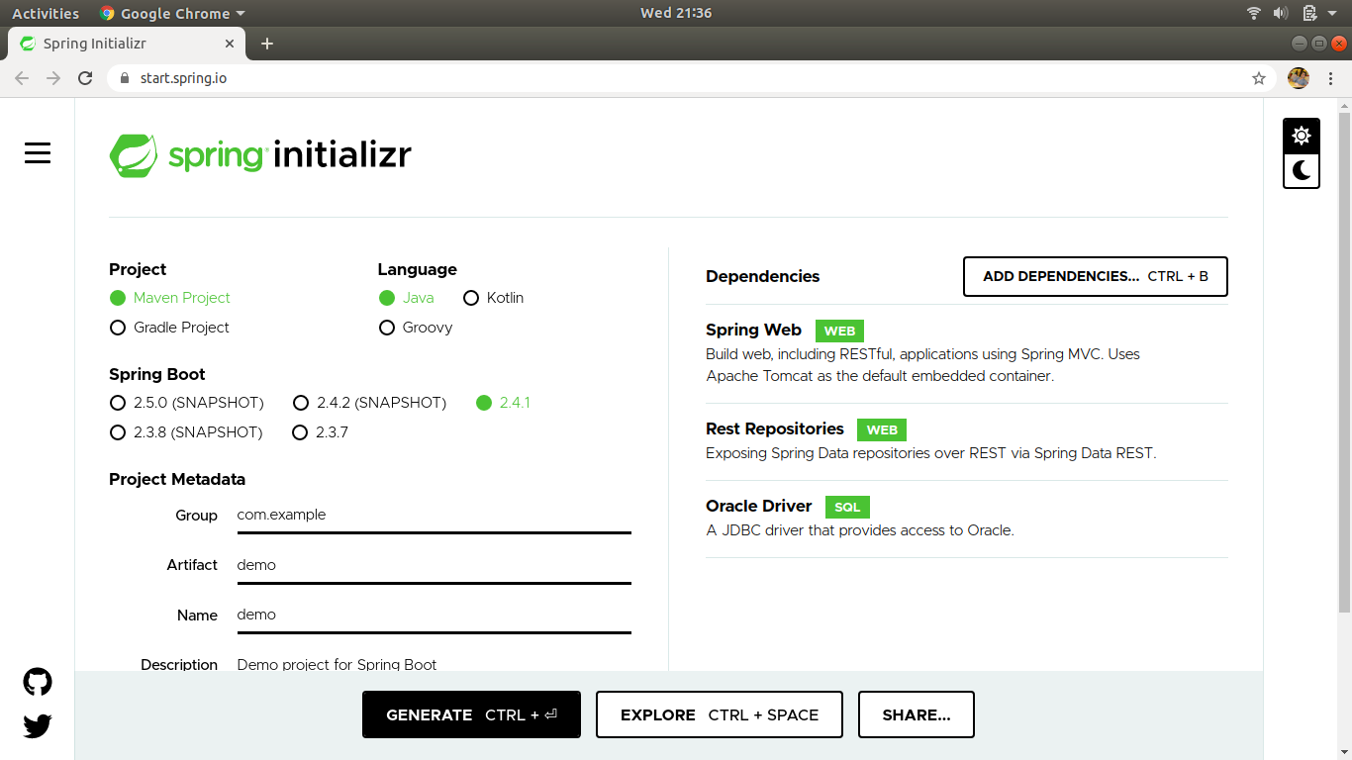Click the Spring Boot heading
1352x760 pixels.
coord(157,374)
